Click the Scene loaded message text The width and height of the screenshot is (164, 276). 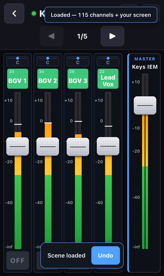point(66,255)
